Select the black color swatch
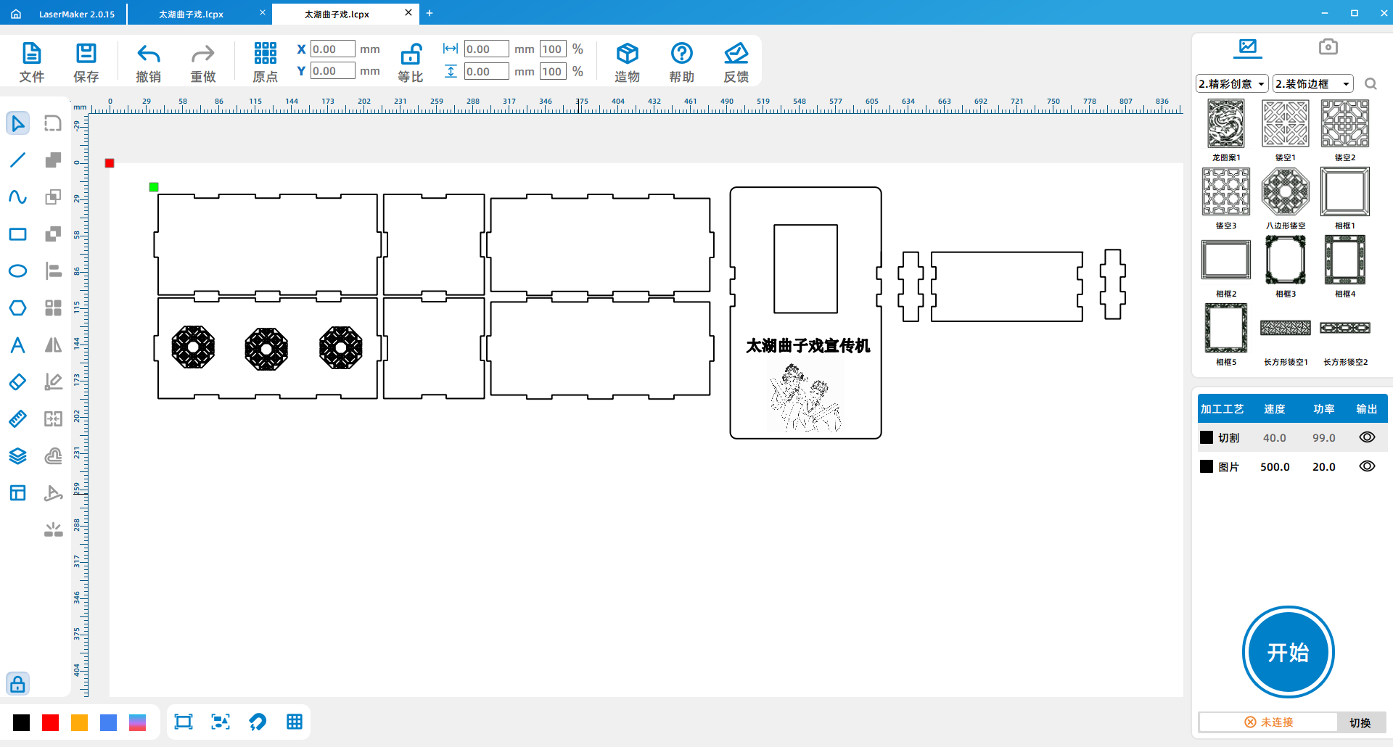The width and height of the screenshot is (1393, 747). (x=22, y=722)
